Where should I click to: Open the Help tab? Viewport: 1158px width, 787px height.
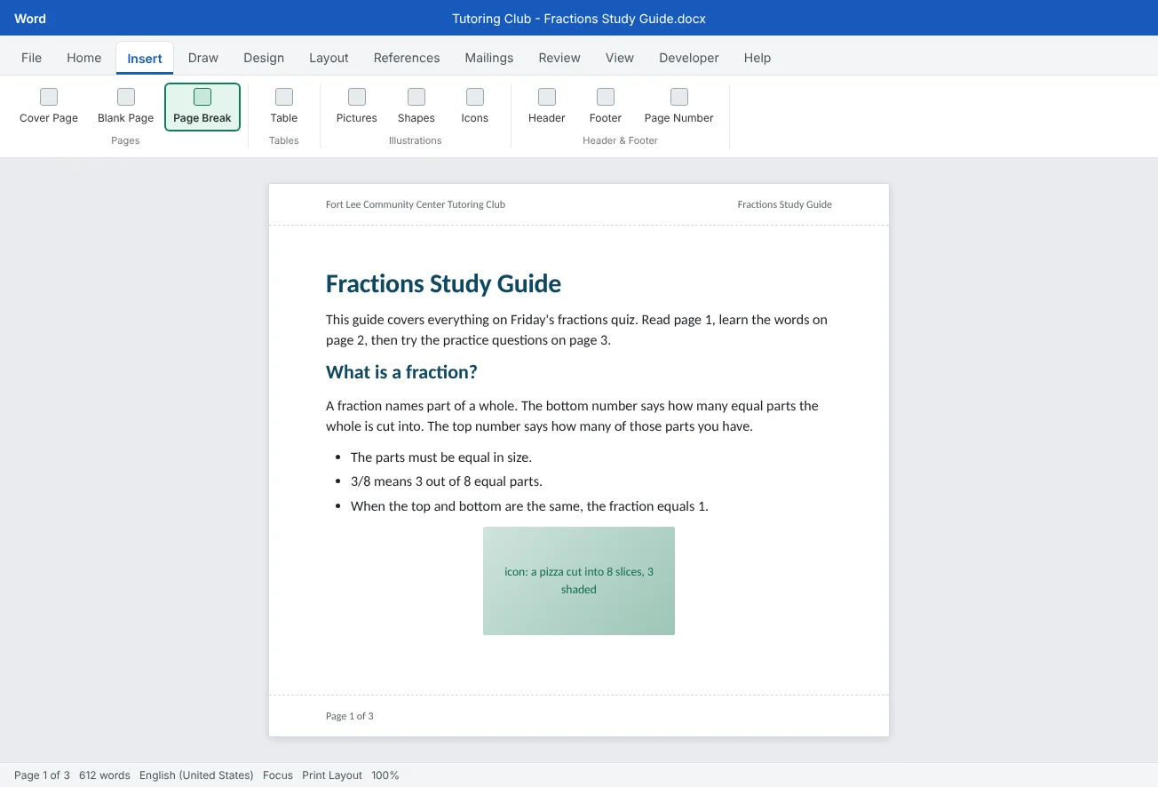tap(757, 58)
